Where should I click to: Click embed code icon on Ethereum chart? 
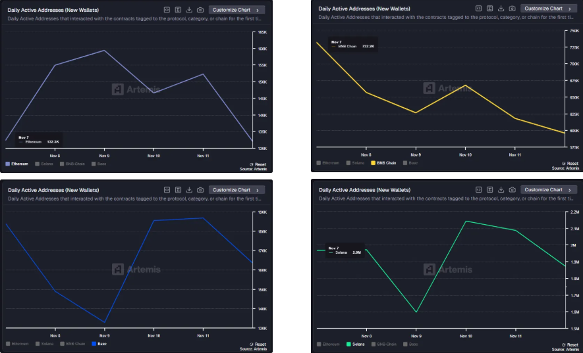[x=167, y=10]
